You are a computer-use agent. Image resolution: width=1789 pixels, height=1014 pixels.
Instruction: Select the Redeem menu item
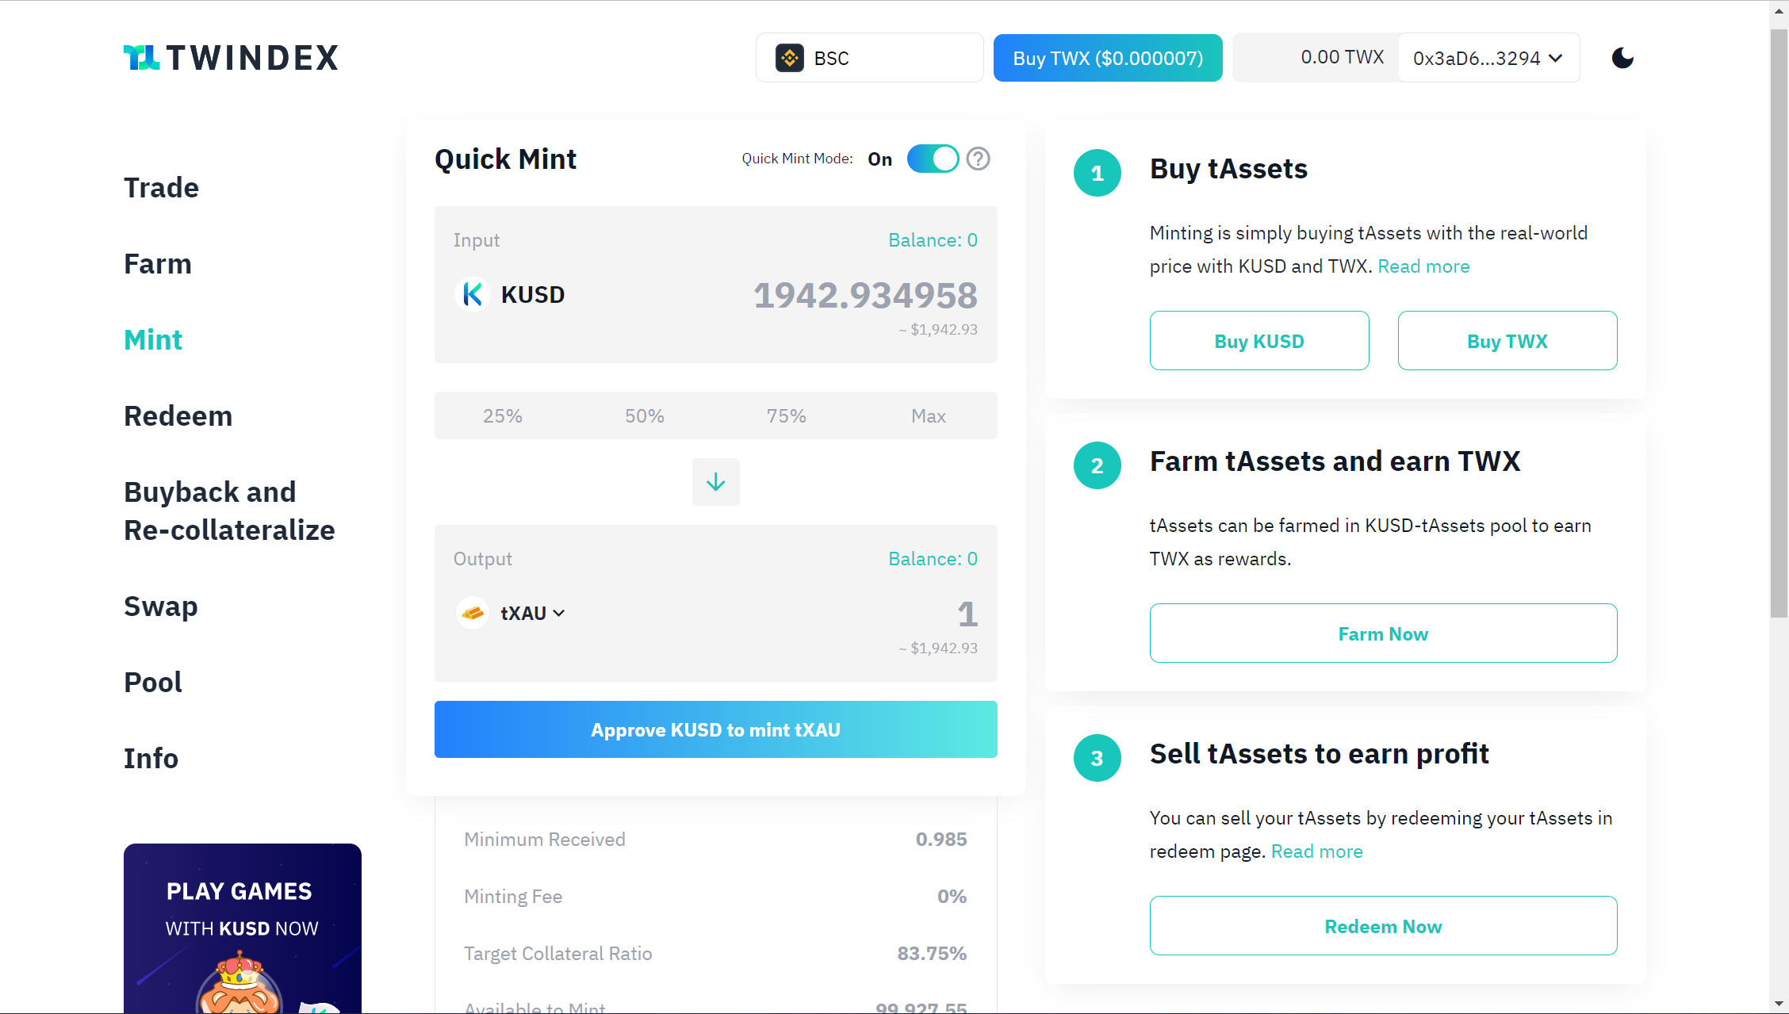tap(177, 414)
